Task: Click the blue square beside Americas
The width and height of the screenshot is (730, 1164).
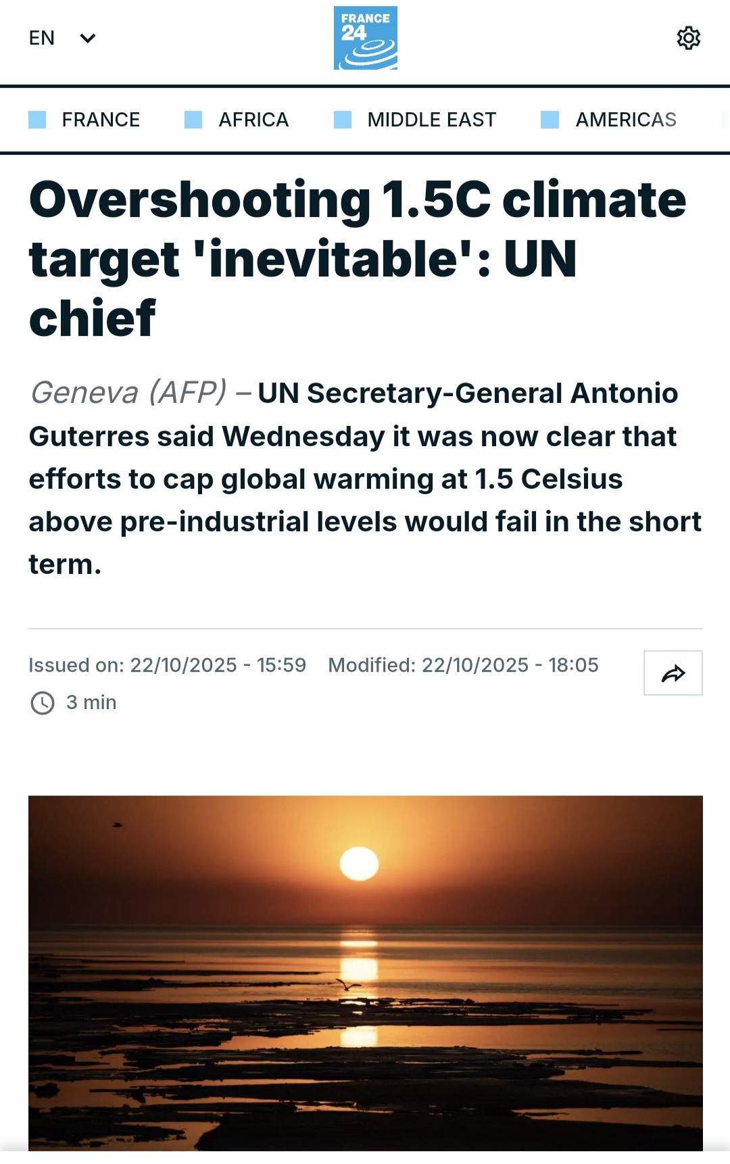Action: coord(550,120)
